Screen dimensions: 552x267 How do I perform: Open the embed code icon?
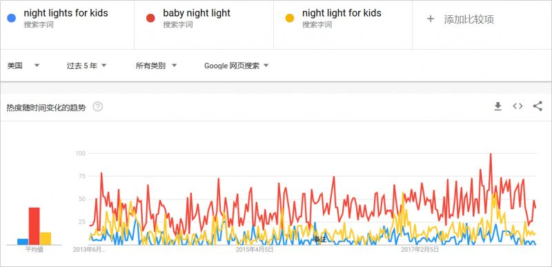[x=517, y=106]
